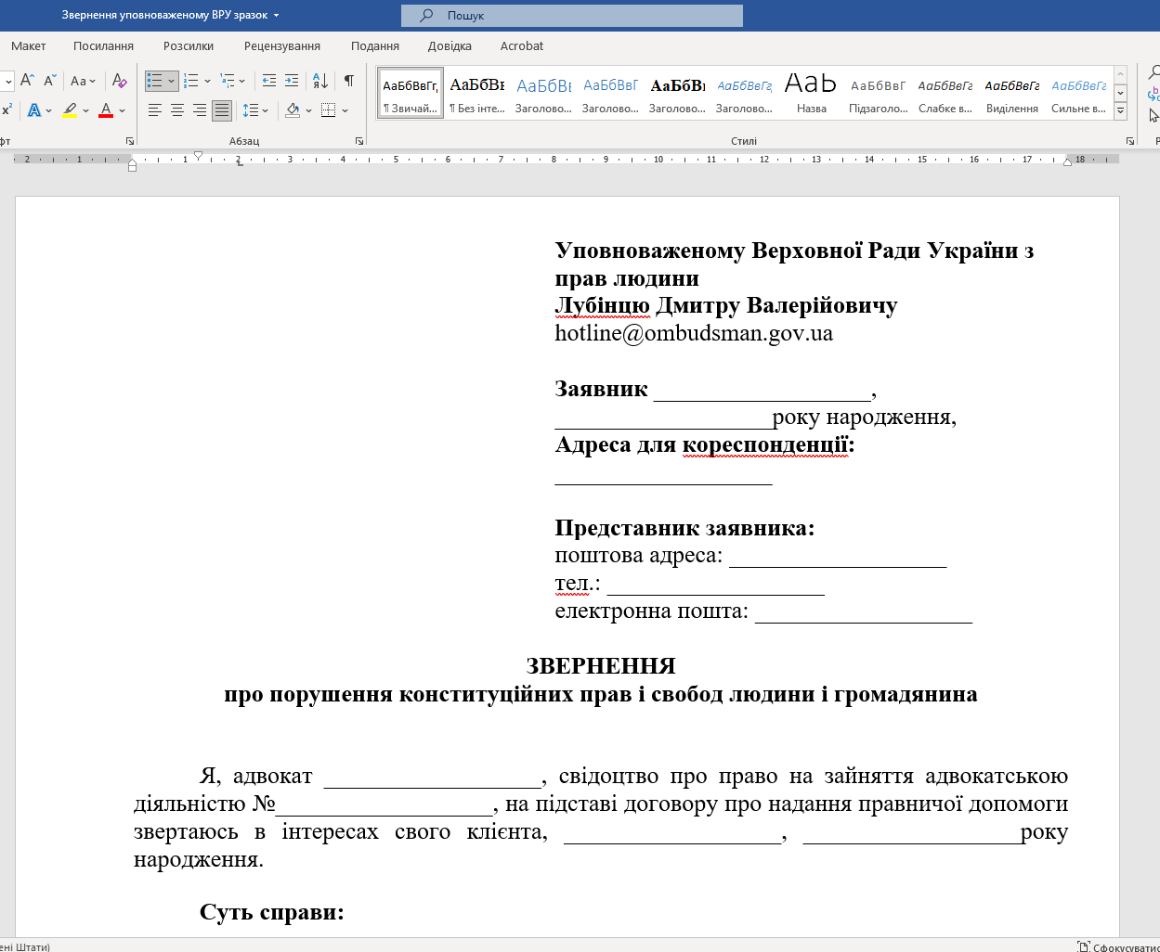Clear all formatting with the eraser icon

118,81
